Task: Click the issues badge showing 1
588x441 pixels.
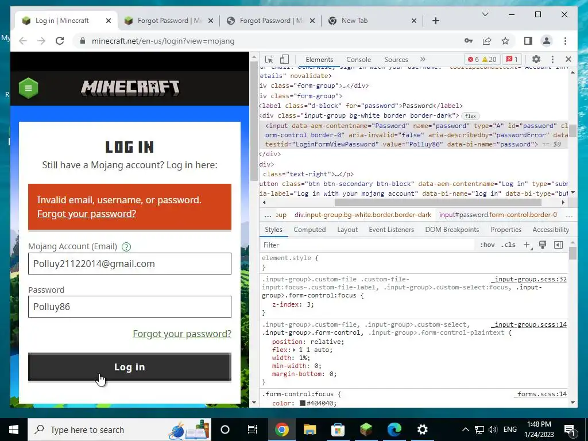Action: point(512,59)
